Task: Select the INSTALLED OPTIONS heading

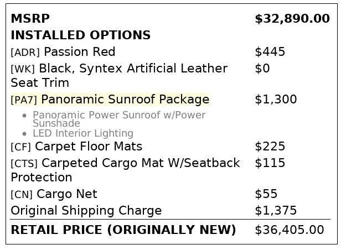Action: [x=80, y=35]
